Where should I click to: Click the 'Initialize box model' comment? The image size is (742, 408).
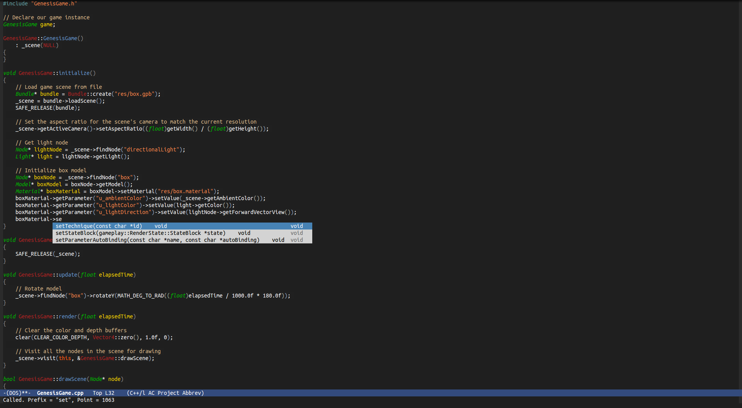(x=51, y=170)
